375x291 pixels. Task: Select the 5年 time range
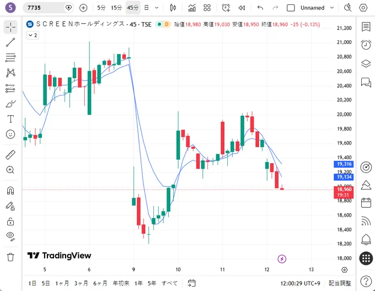point(152,283)
